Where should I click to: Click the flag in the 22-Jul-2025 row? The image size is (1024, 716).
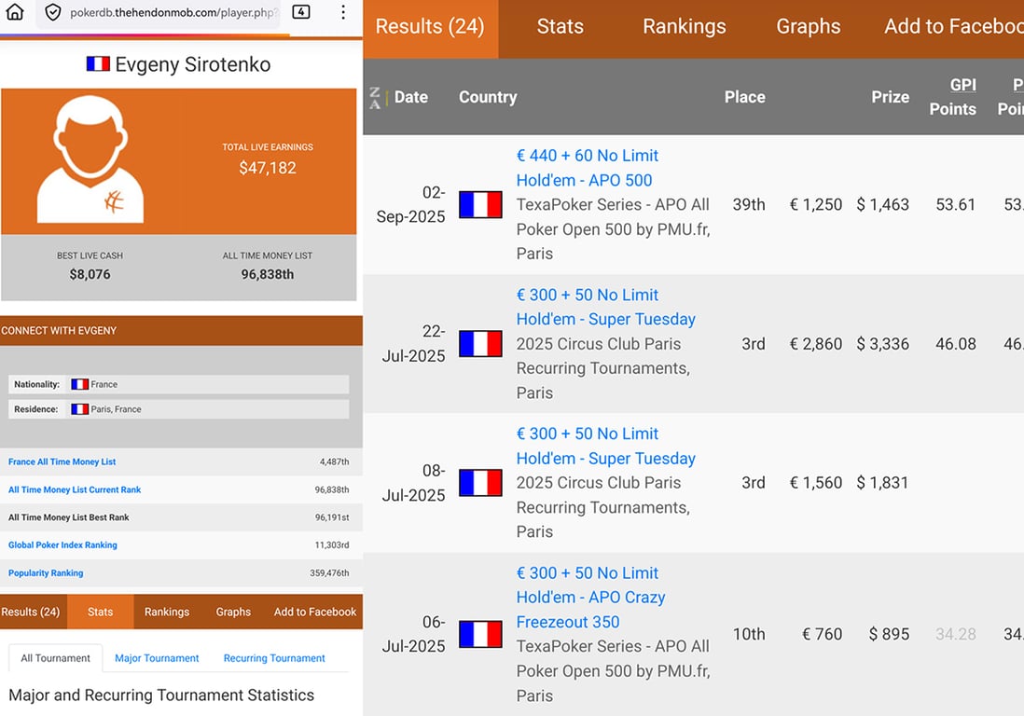click(x=480, y=343)
